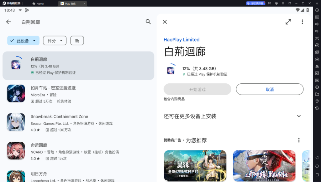The image size is (321, 182).
Task: Toggle emulator fullscreen icon in sidebar
Action: (317, 38)
